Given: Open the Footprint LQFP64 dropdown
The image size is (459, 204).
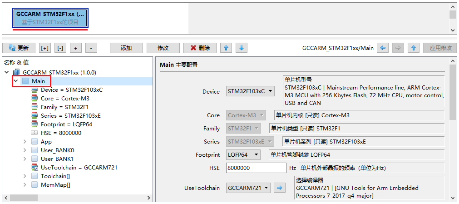Looking at the screenshot, I should 243,155.
